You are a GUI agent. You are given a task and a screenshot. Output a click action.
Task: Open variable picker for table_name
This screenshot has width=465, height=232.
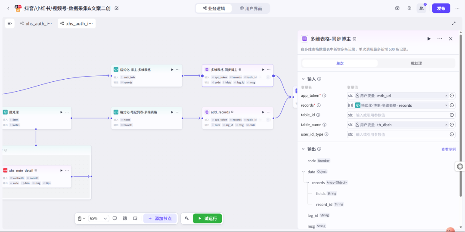click(452, 125)
